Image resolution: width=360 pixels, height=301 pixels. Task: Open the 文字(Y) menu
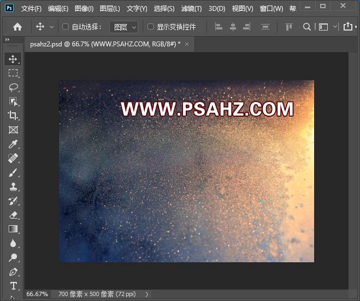137,9
